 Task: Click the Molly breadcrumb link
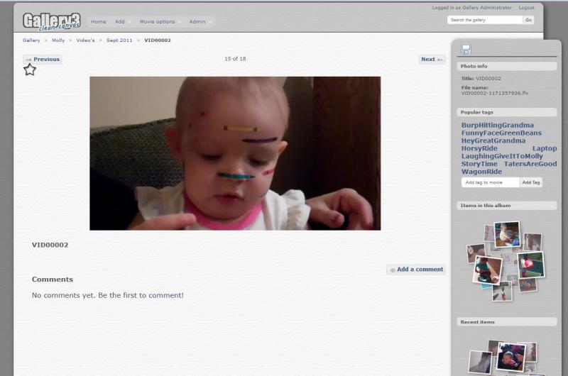(58, 40)
